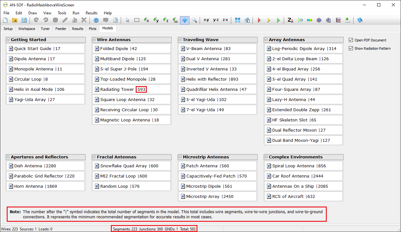Load the Microstrip Array model
The image size is (401, 232).
(218, 197)
